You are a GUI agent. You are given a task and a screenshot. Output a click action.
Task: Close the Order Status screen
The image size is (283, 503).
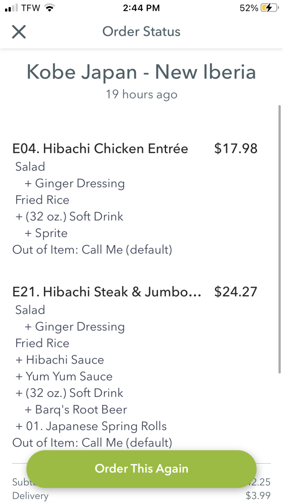[x=19, y=31]
